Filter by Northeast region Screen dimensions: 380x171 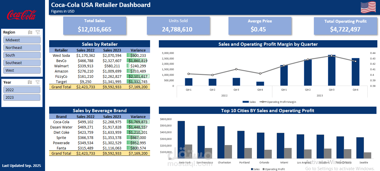[22, 47]
